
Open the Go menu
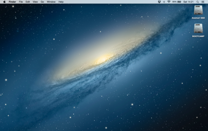point(42,2)
